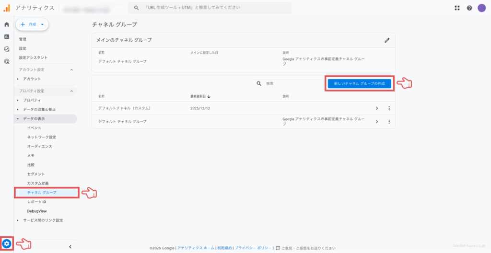
Task: Open アナリティクス ホーム footer link
Action: coord(196,248)
